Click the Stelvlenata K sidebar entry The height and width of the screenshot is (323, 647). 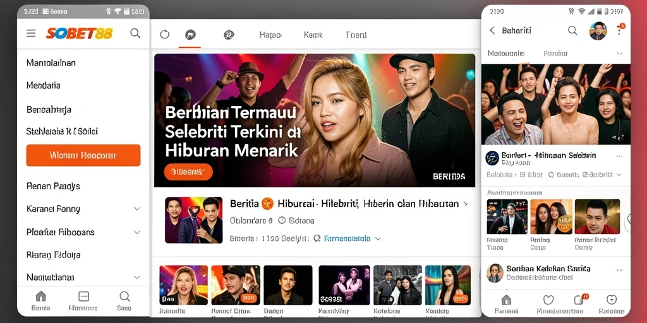[x=62, y=132]
